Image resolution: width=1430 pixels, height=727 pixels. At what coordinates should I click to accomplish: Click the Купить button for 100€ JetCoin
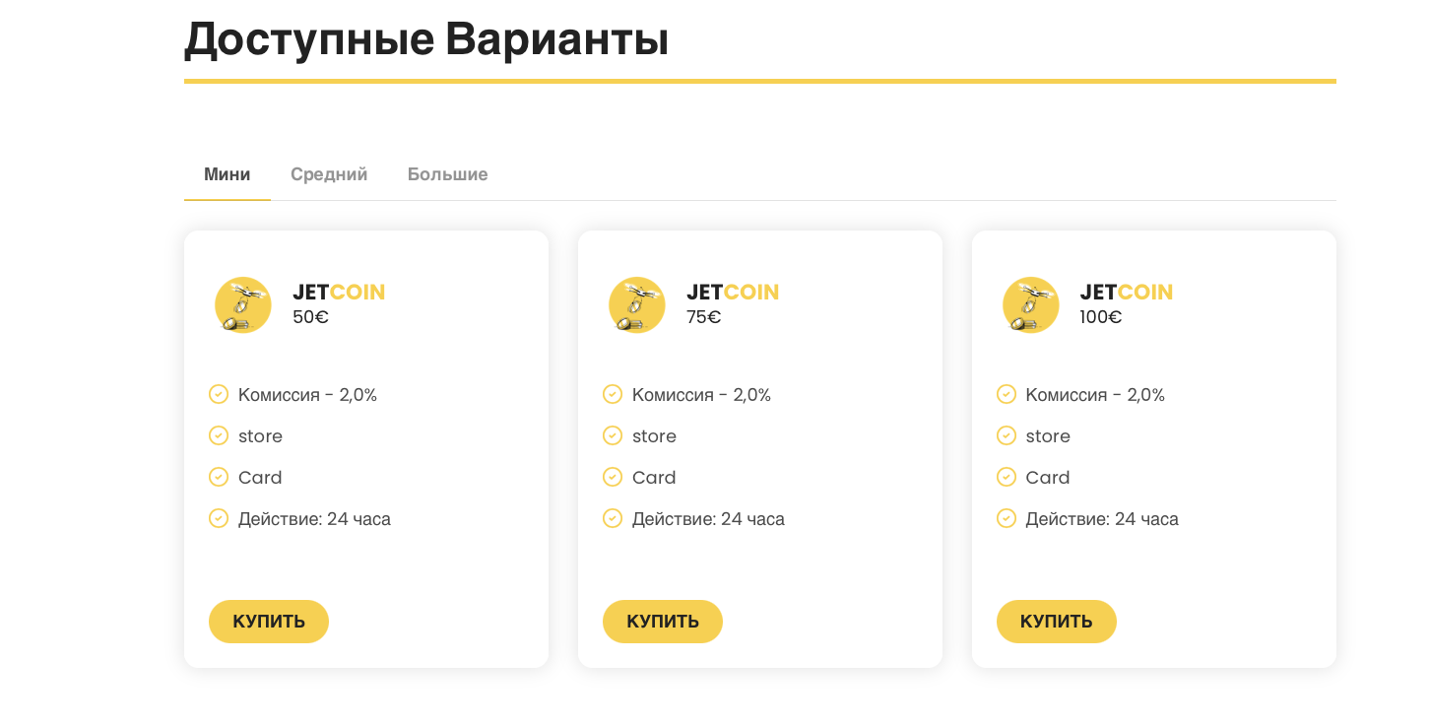pos(1057,622)
